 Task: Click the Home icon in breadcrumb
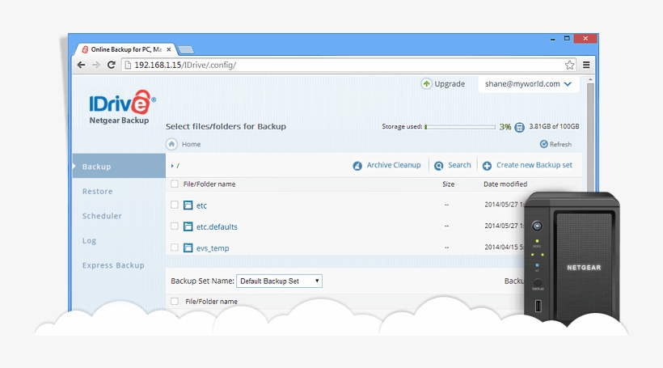[x=171, y=144]
